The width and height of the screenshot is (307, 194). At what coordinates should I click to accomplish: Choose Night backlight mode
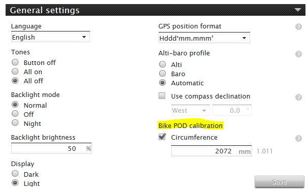[x=15, y=123]
